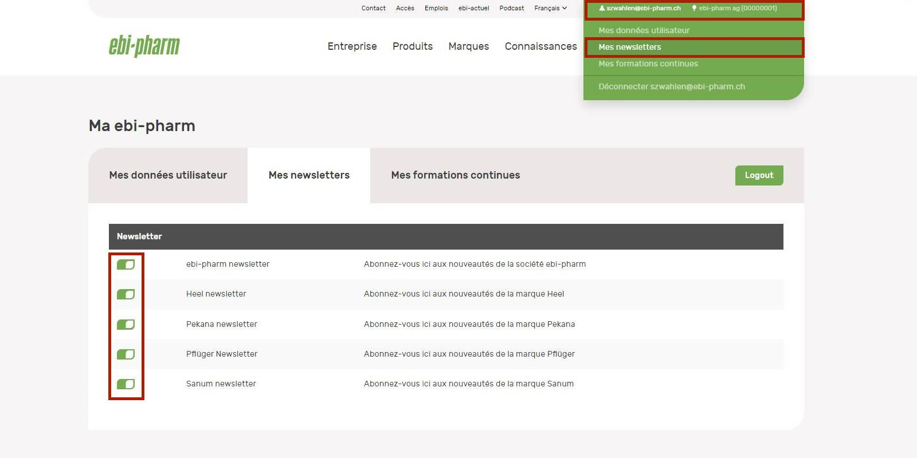Switch to the Mes newsletters tab
This screenshot has height=458, width=917.
[309, 175]
